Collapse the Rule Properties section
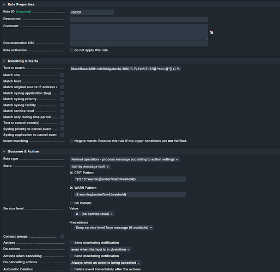Image resolution: width=280 pixels, height=272 pixels. 4,4
